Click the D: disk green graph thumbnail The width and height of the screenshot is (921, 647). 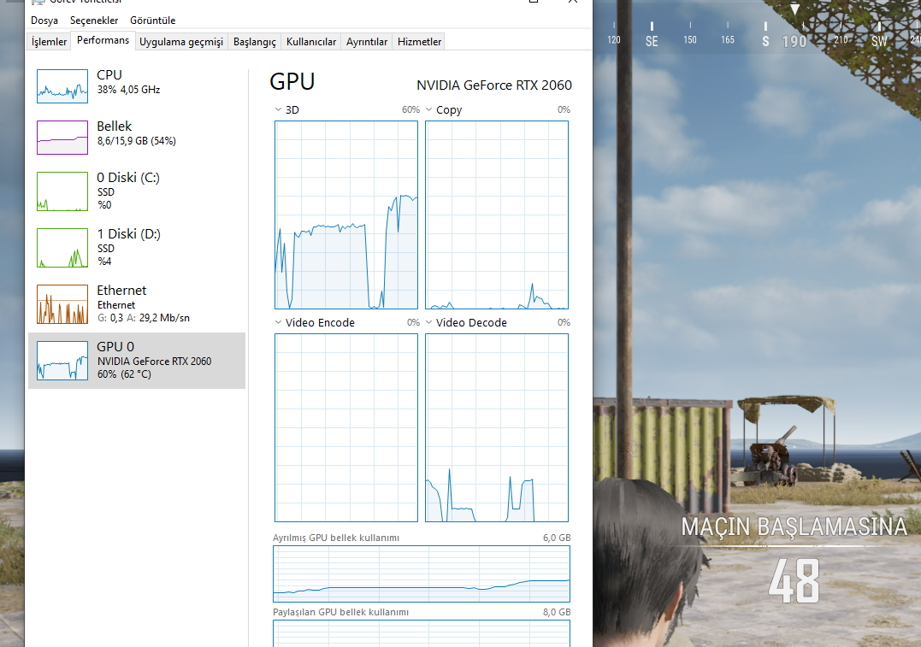tap(62, 248)
